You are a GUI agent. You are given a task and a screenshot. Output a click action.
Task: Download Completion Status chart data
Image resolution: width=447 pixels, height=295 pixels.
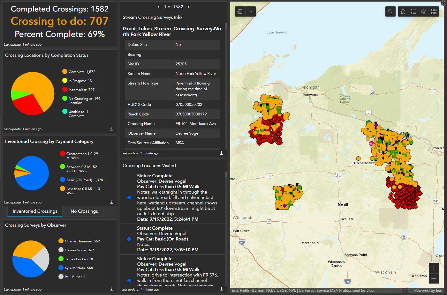(111, 129)
